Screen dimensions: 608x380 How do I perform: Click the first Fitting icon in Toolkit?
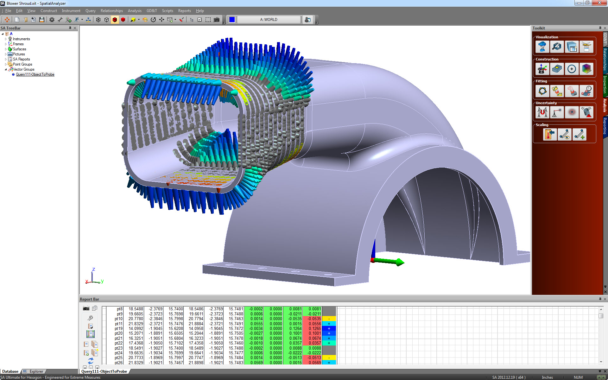point(542,91)
